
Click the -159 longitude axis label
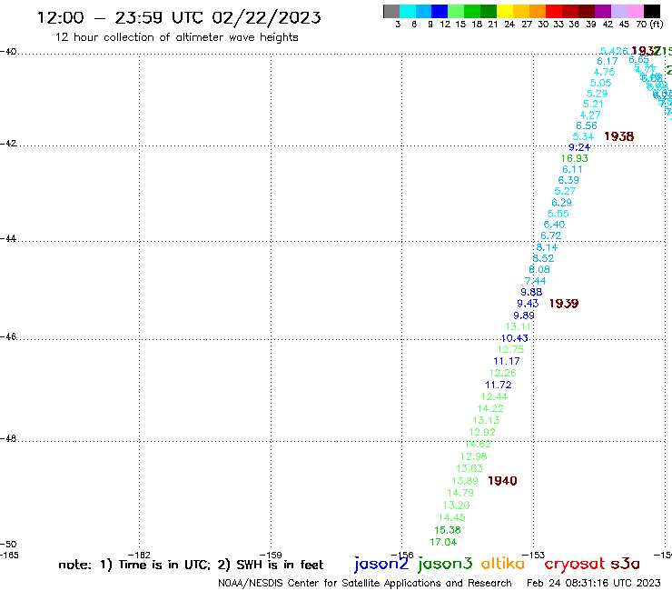[271, 556]
